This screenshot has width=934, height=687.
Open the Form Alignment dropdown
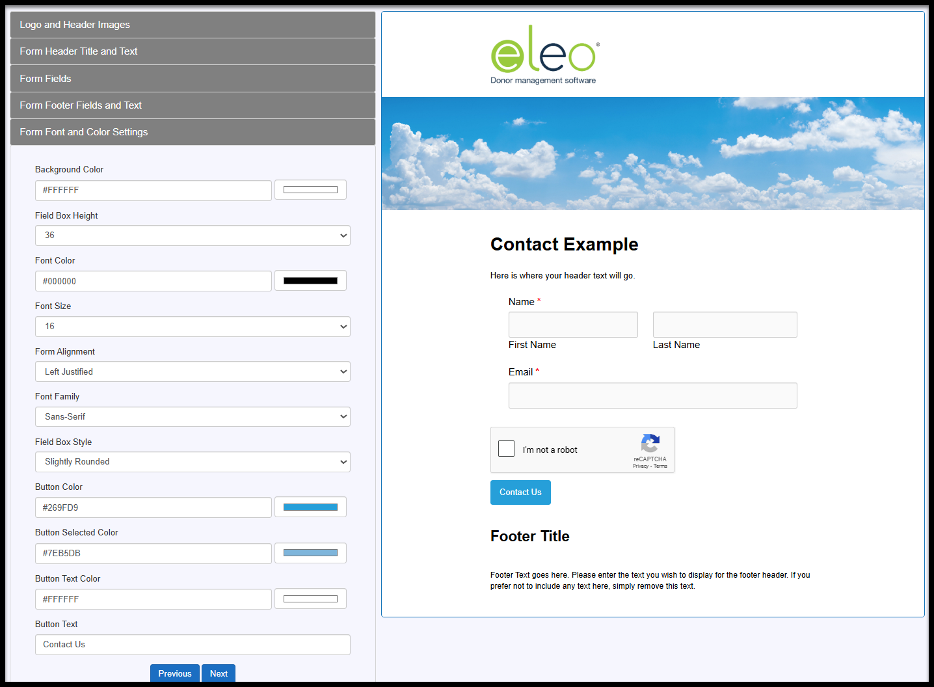click(x=193, y=371)
